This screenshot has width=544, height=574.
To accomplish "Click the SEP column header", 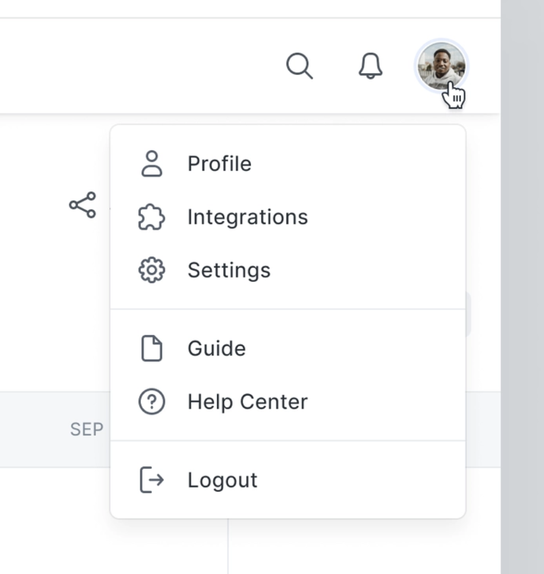I will click(x=87, y=430).
